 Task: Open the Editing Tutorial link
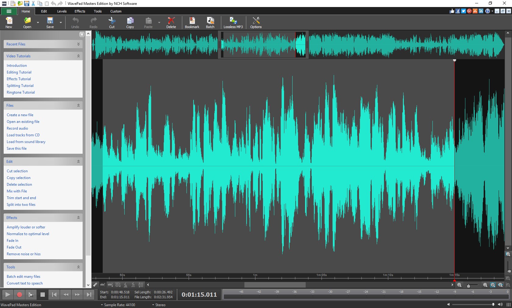(19, 72)
